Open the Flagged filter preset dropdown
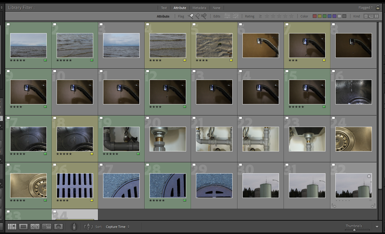Screen dimensions: 385x234 click(366, 8)
